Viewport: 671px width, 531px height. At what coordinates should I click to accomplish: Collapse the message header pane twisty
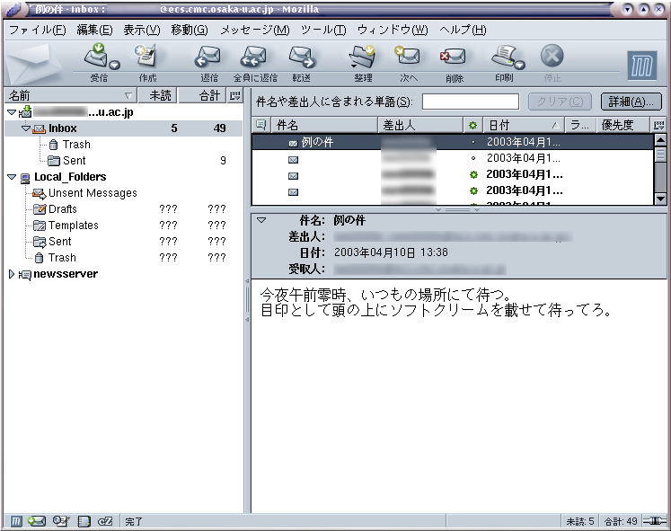pos(261,220)
